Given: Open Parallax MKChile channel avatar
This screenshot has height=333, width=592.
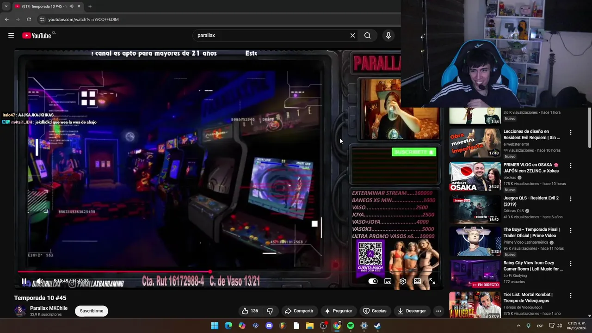Looking at the screenshot, I should coord(20,311).
